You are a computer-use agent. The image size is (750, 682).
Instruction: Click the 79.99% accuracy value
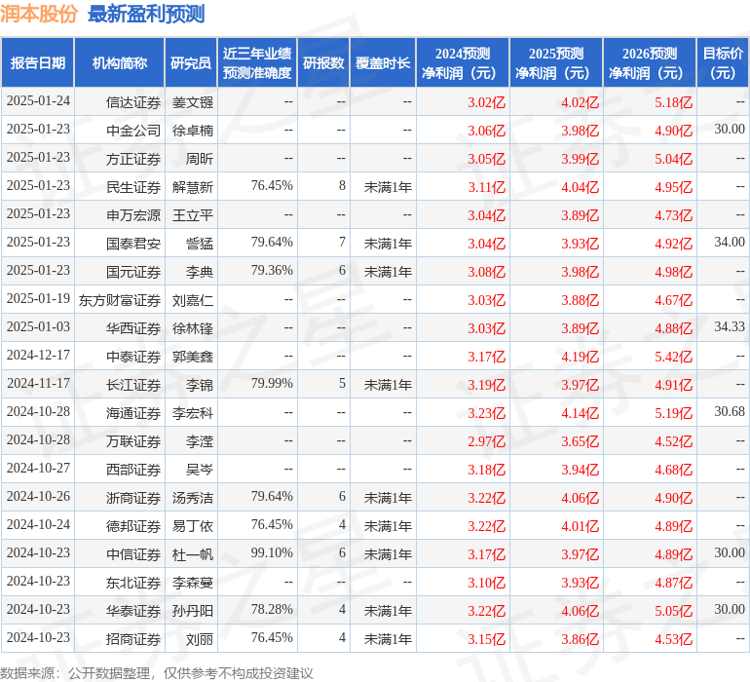point(272,383)
